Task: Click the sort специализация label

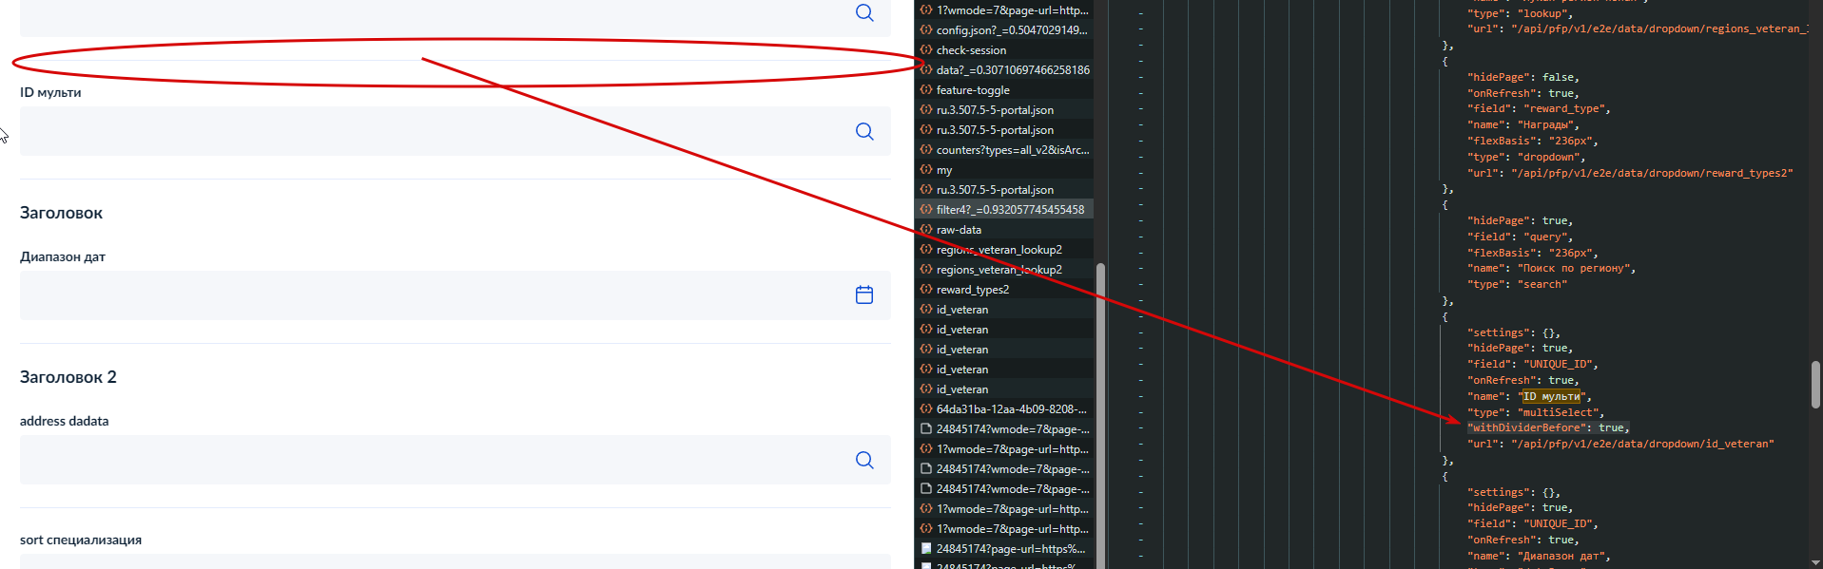Action: [x=81, y=540]
